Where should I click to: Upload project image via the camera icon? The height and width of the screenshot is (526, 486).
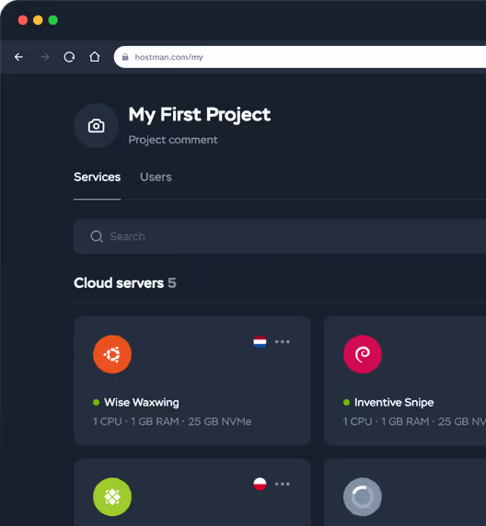click(x=97, y=126)
